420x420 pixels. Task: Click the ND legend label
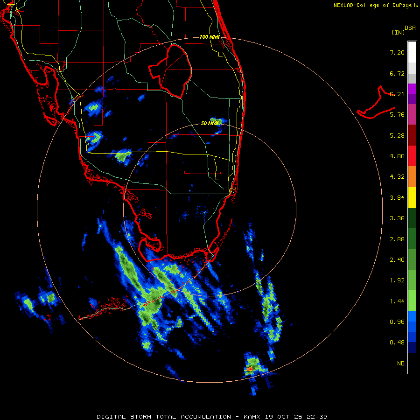tap(401, 364)
